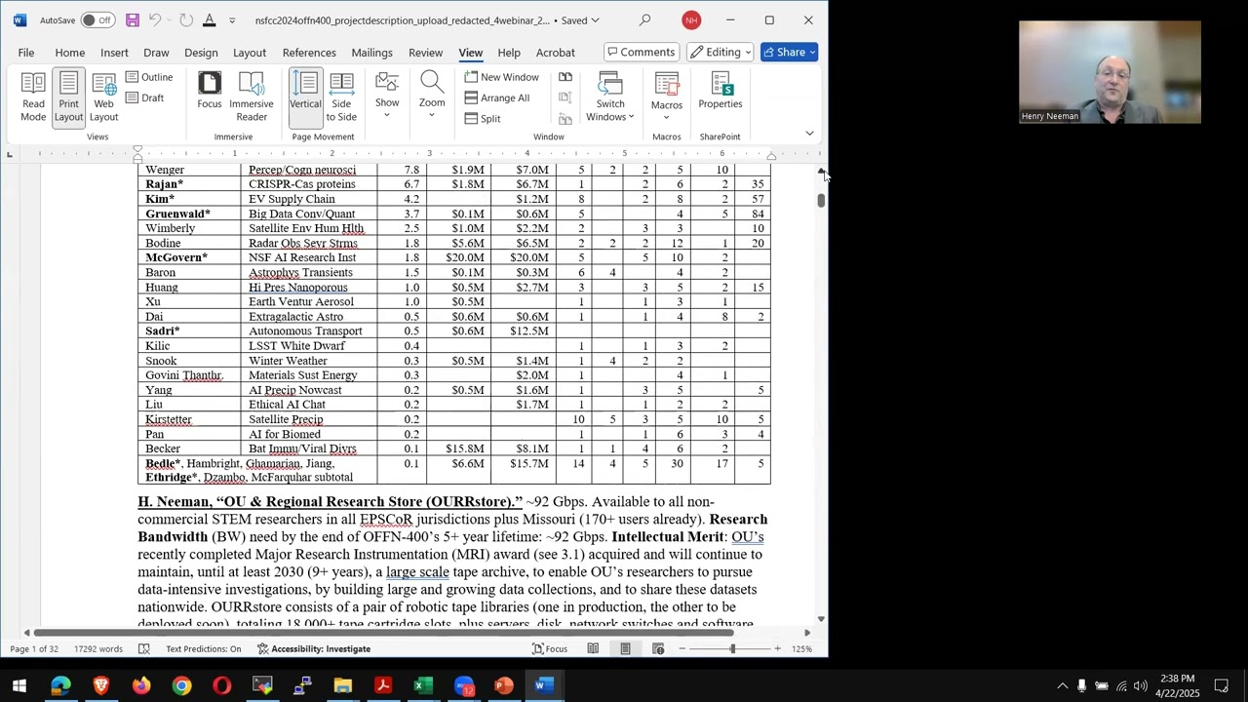Expand the Show options dropdown
The width and height of the screenshot is (1248, 702).
[387, 96]
